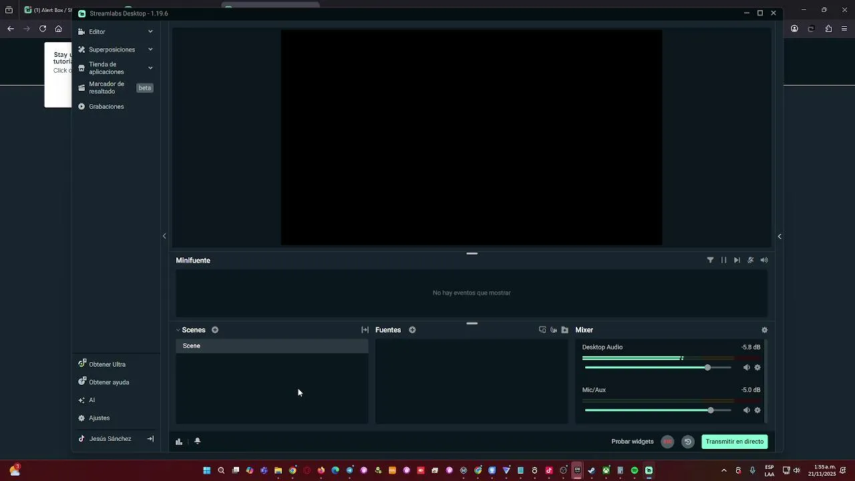Screen dimensions: 855x481
Task: Click Probar widgets button
Action: (633, 442)
